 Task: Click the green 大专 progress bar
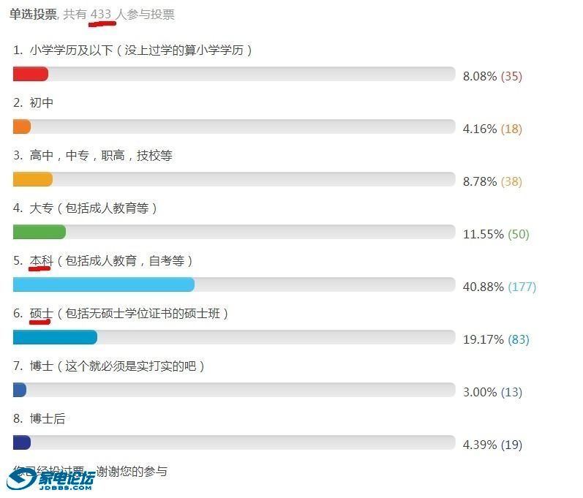click(x=40, y=232)
